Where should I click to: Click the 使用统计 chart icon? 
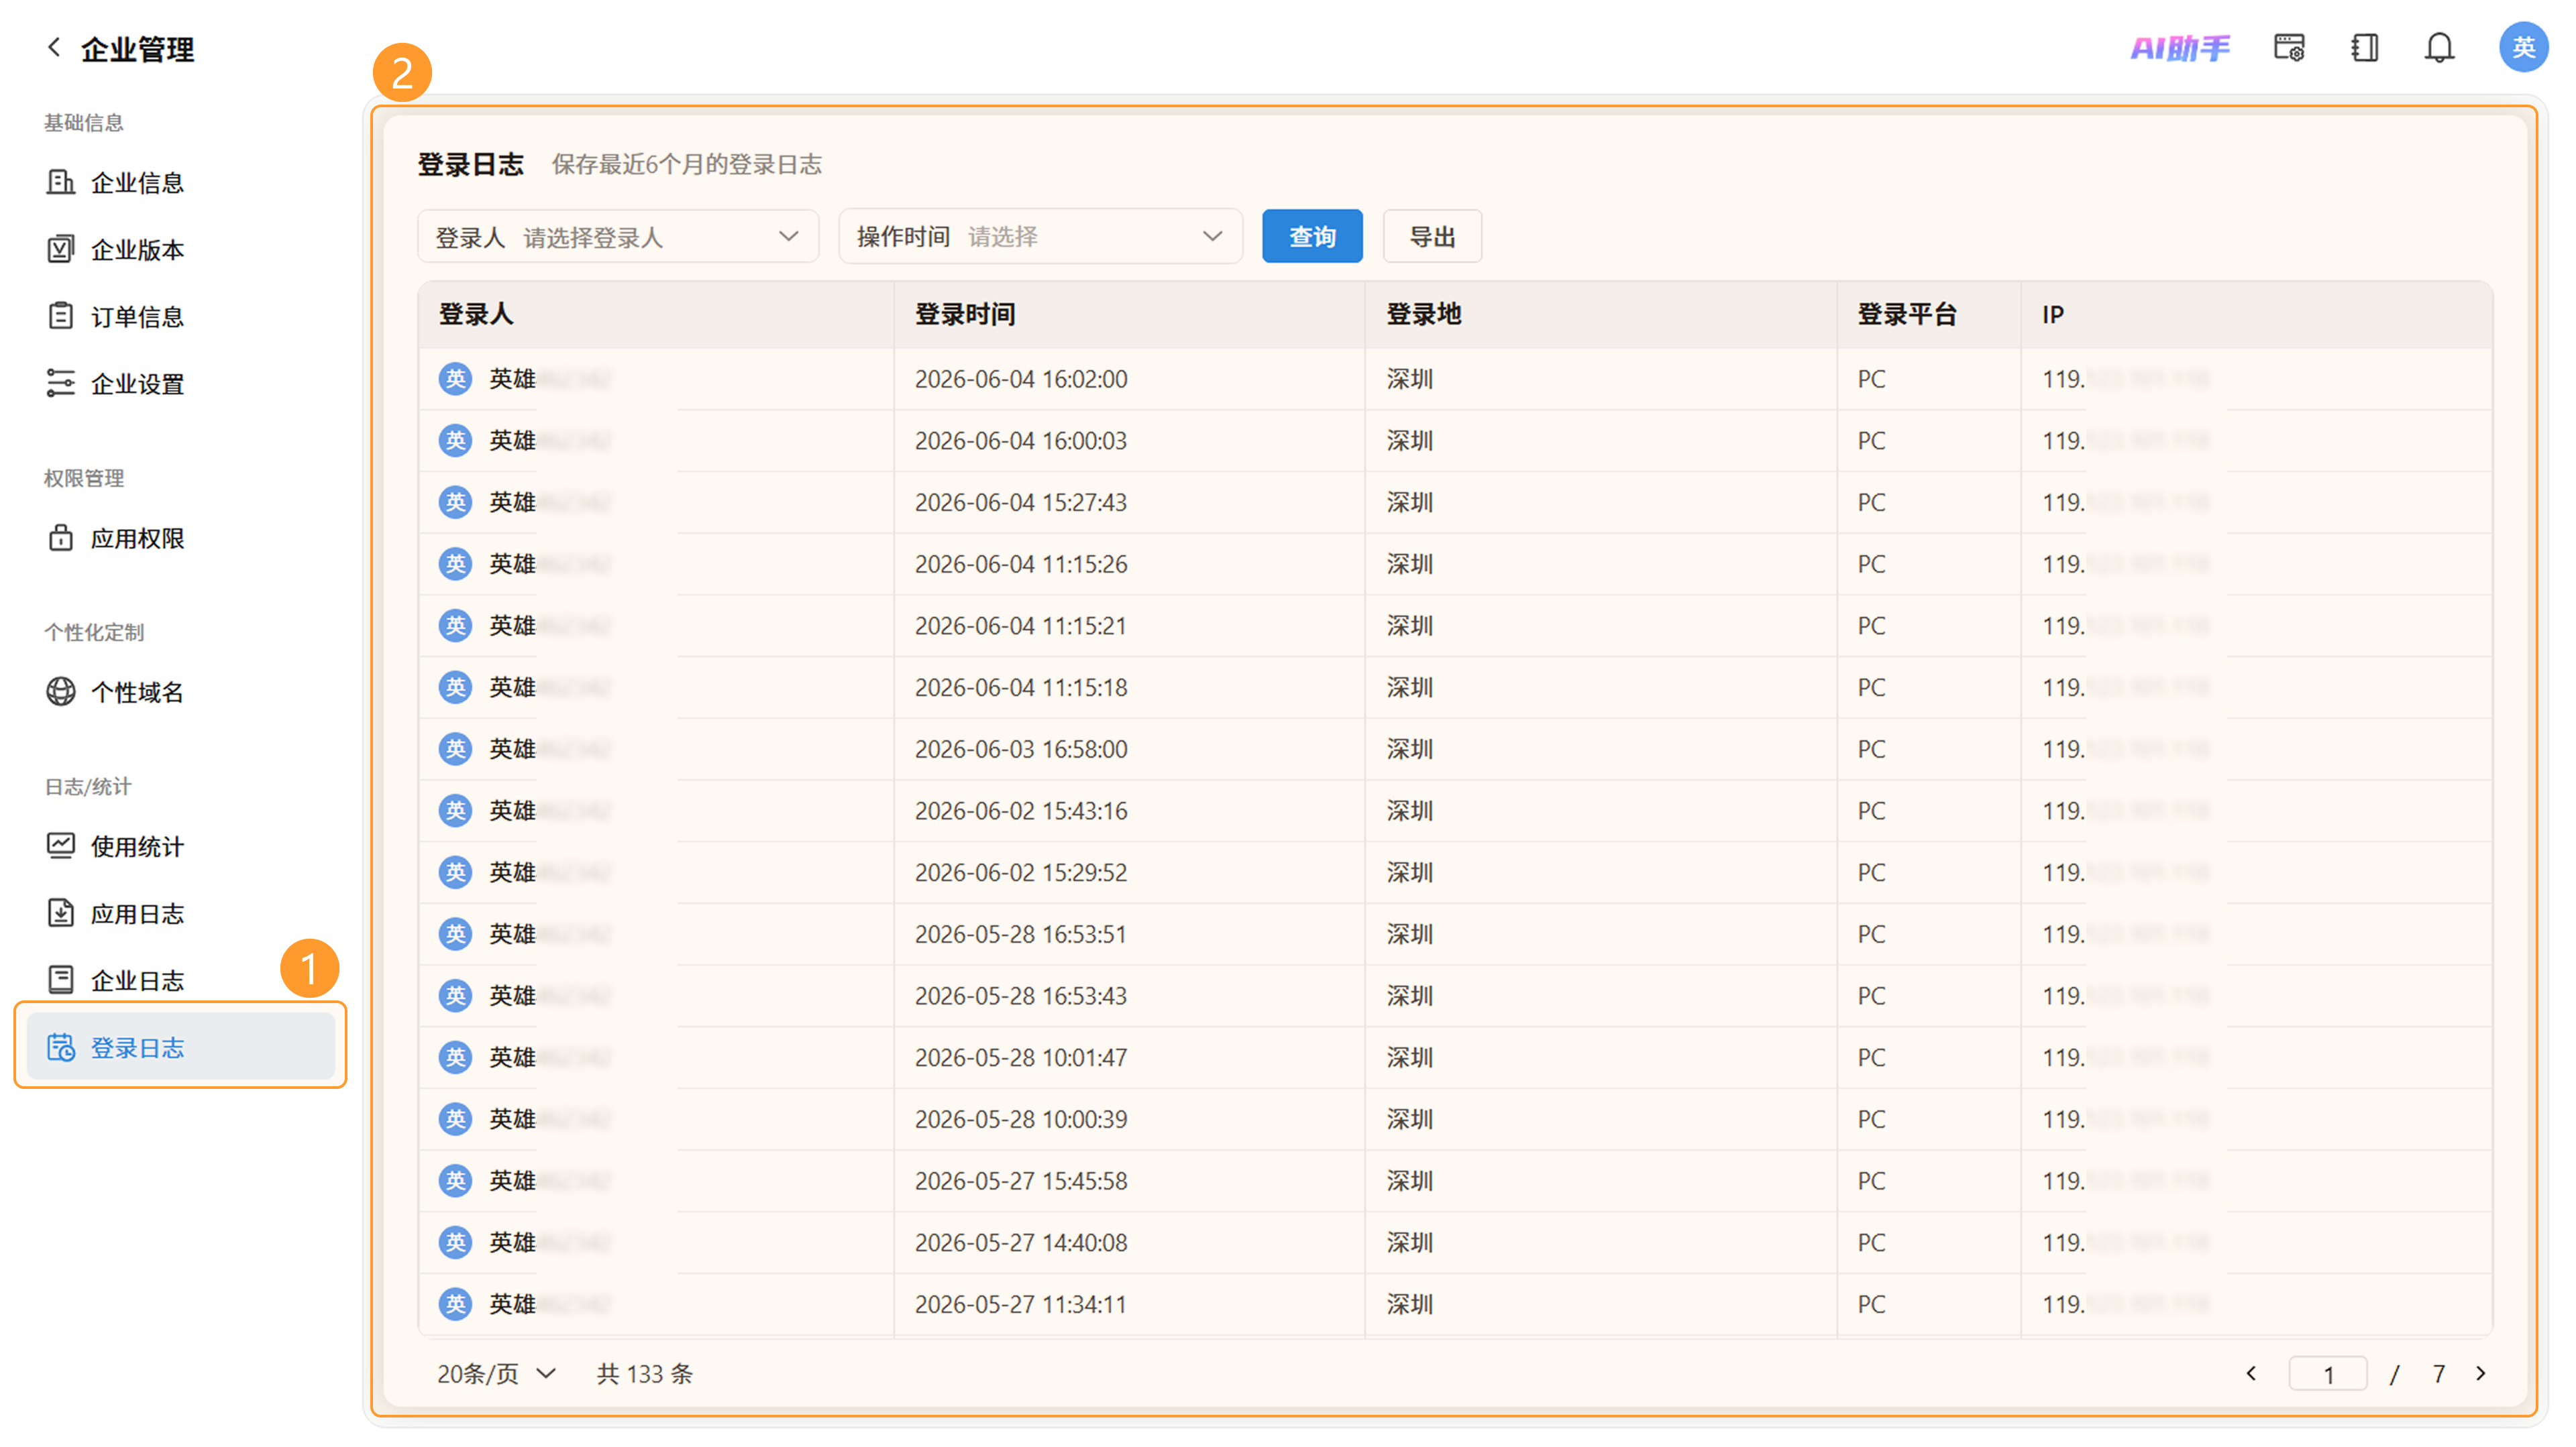coord(61,846)
